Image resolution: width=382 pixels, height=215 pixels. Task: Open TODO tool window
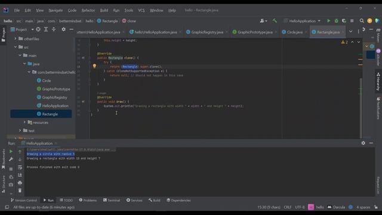[66, 200]
